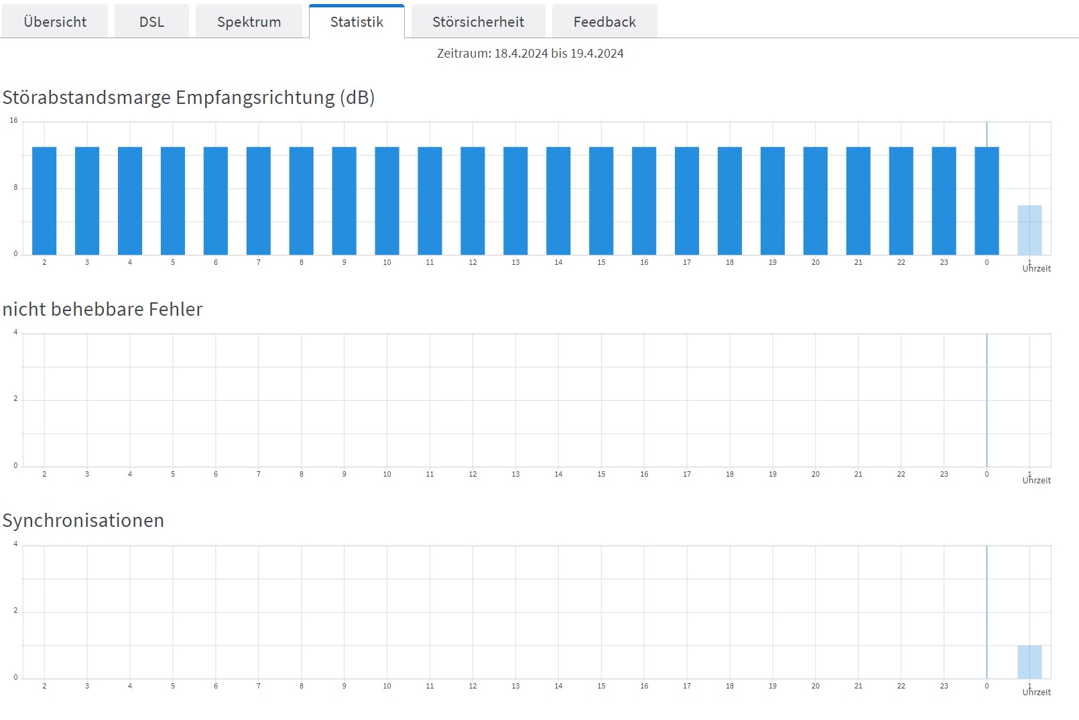Open the Feedback tab
The width and height of the screenshot is (1079, 720).
[605, 21]
